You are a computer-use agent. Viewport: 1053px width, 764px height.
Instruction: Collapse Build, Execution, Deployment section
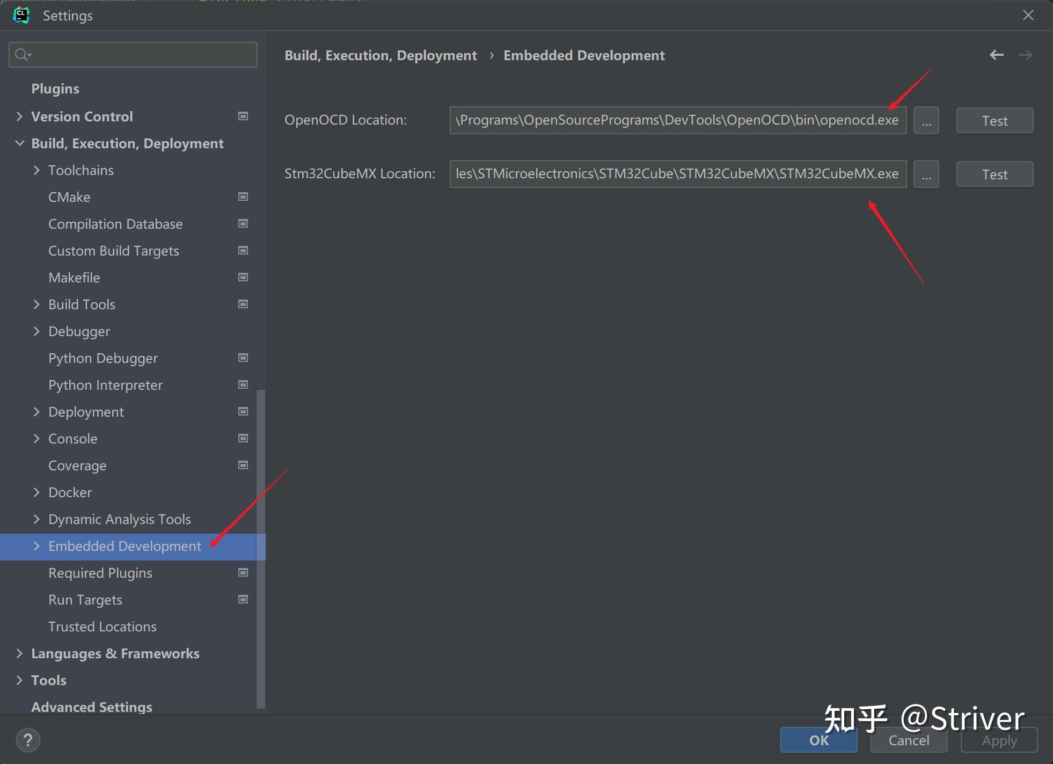[19, 143]
